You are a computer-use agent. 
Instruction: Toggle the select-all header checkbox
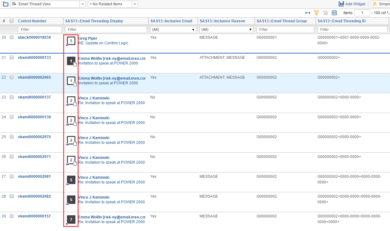tap(12, 21)
